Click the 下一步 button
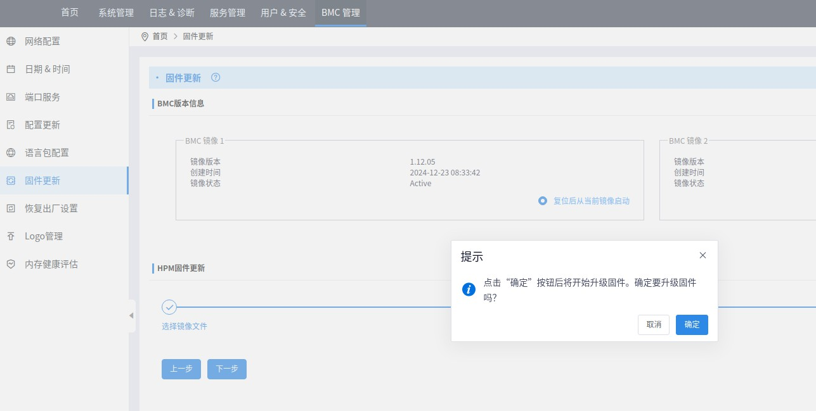816x411 pixels. click(x=226, y=369)
